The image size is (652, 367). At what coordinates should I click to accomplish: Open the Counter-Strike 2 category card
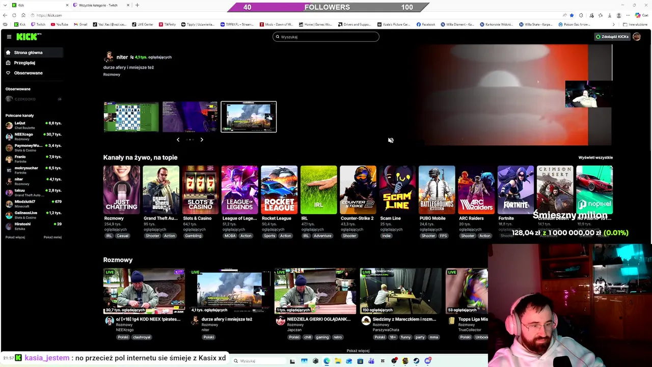(x=358, y=190)
